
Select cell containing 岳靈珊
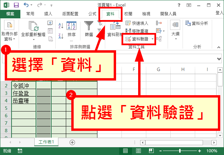click(24, 101)
